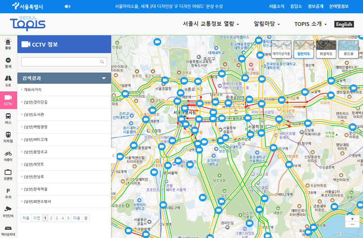Switch to 색각이상자용 map style

coord(281,50)
